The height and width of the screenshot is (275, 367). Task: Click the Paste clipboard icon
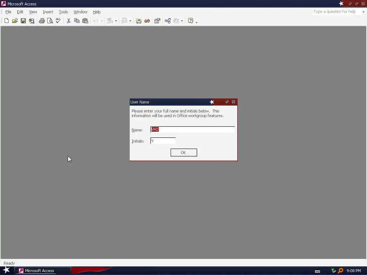tap(85, 21)
